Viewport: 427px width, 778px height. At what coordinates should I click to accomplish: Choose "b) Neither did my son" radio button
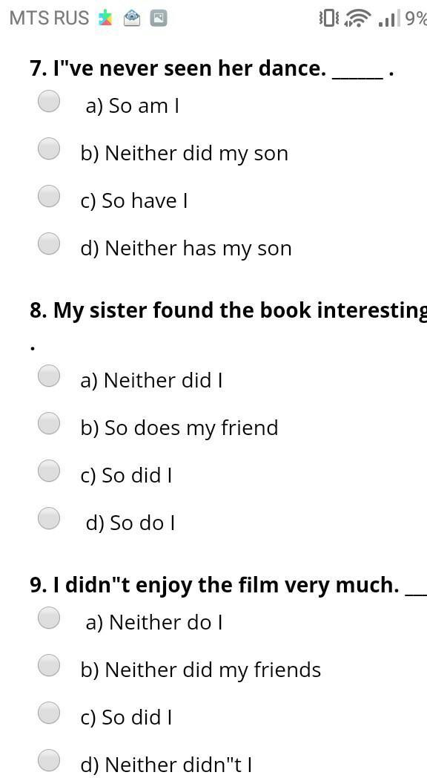(x=49, y=149)
